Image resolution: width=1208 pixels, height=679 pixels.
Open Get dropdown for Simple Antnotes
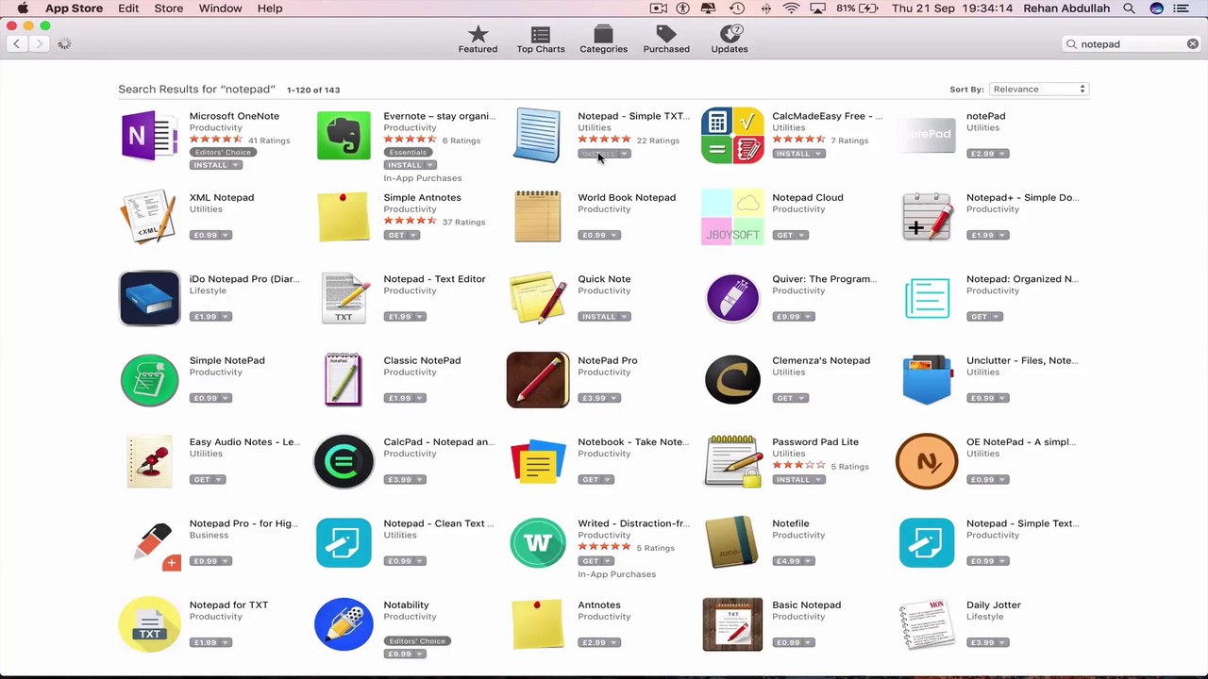coord(413,235)
